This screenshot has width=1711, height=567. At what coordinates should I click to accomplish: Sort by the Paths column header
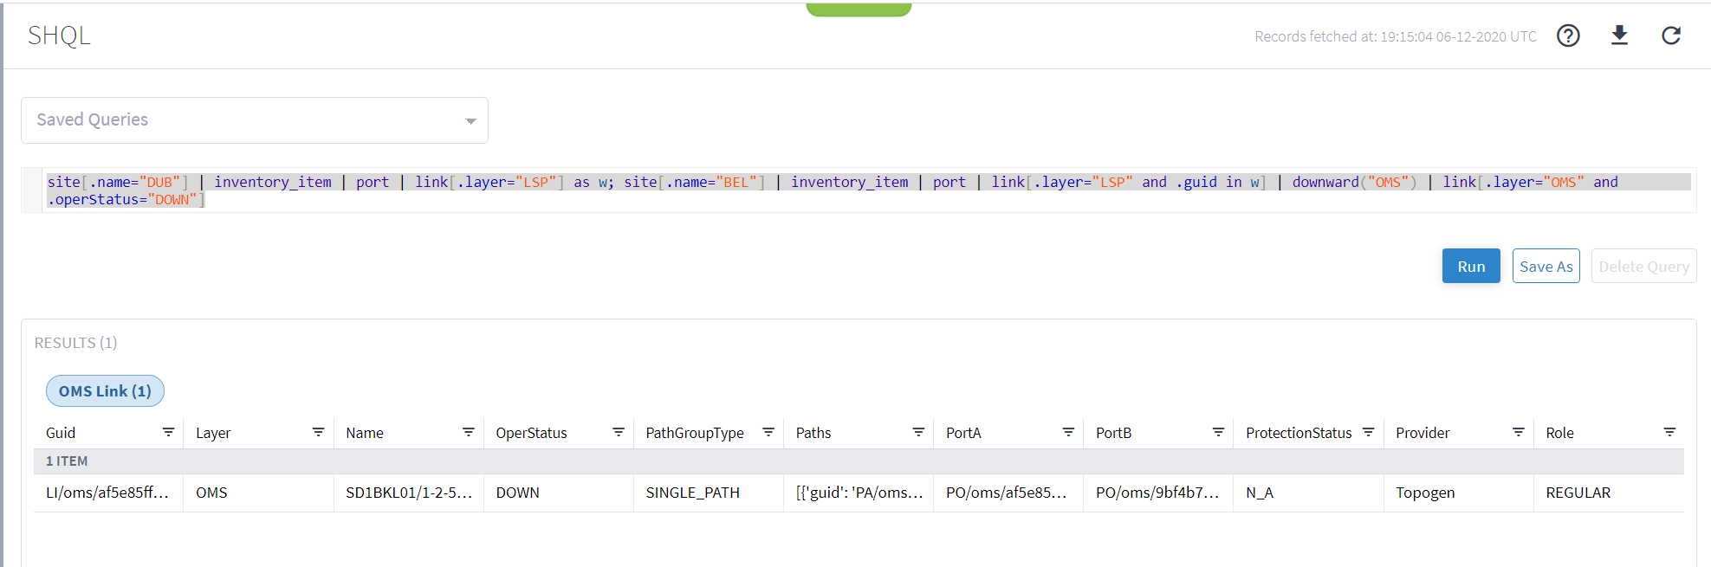pos(813,433)
